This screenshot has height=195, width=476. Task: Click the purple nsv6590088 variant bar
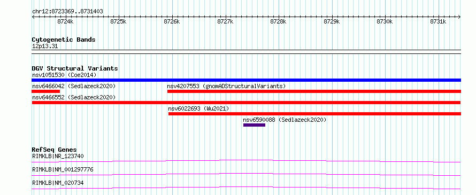[x=255, y=125]
